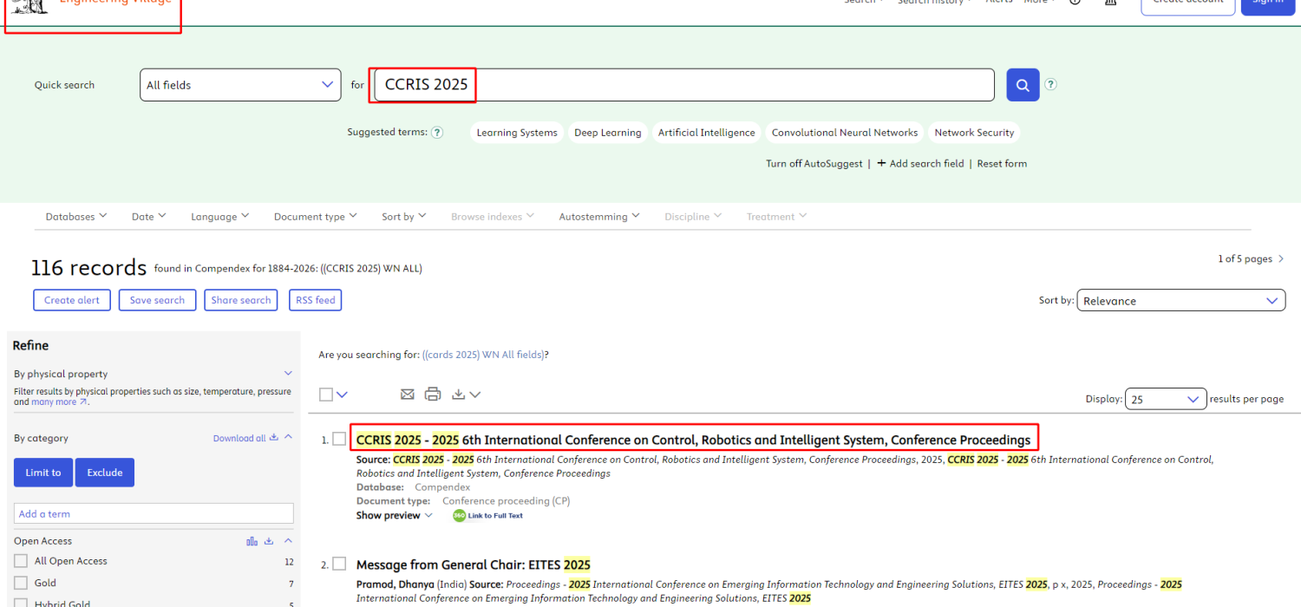Show the Open Access bar chart icon
The image size is (1301, 607).
(252, 541)
